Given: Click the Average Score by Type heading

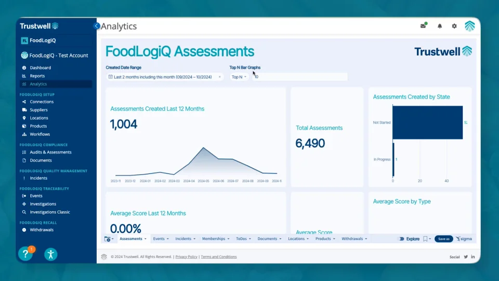Looking at the screenshot, I should point(402,201).
